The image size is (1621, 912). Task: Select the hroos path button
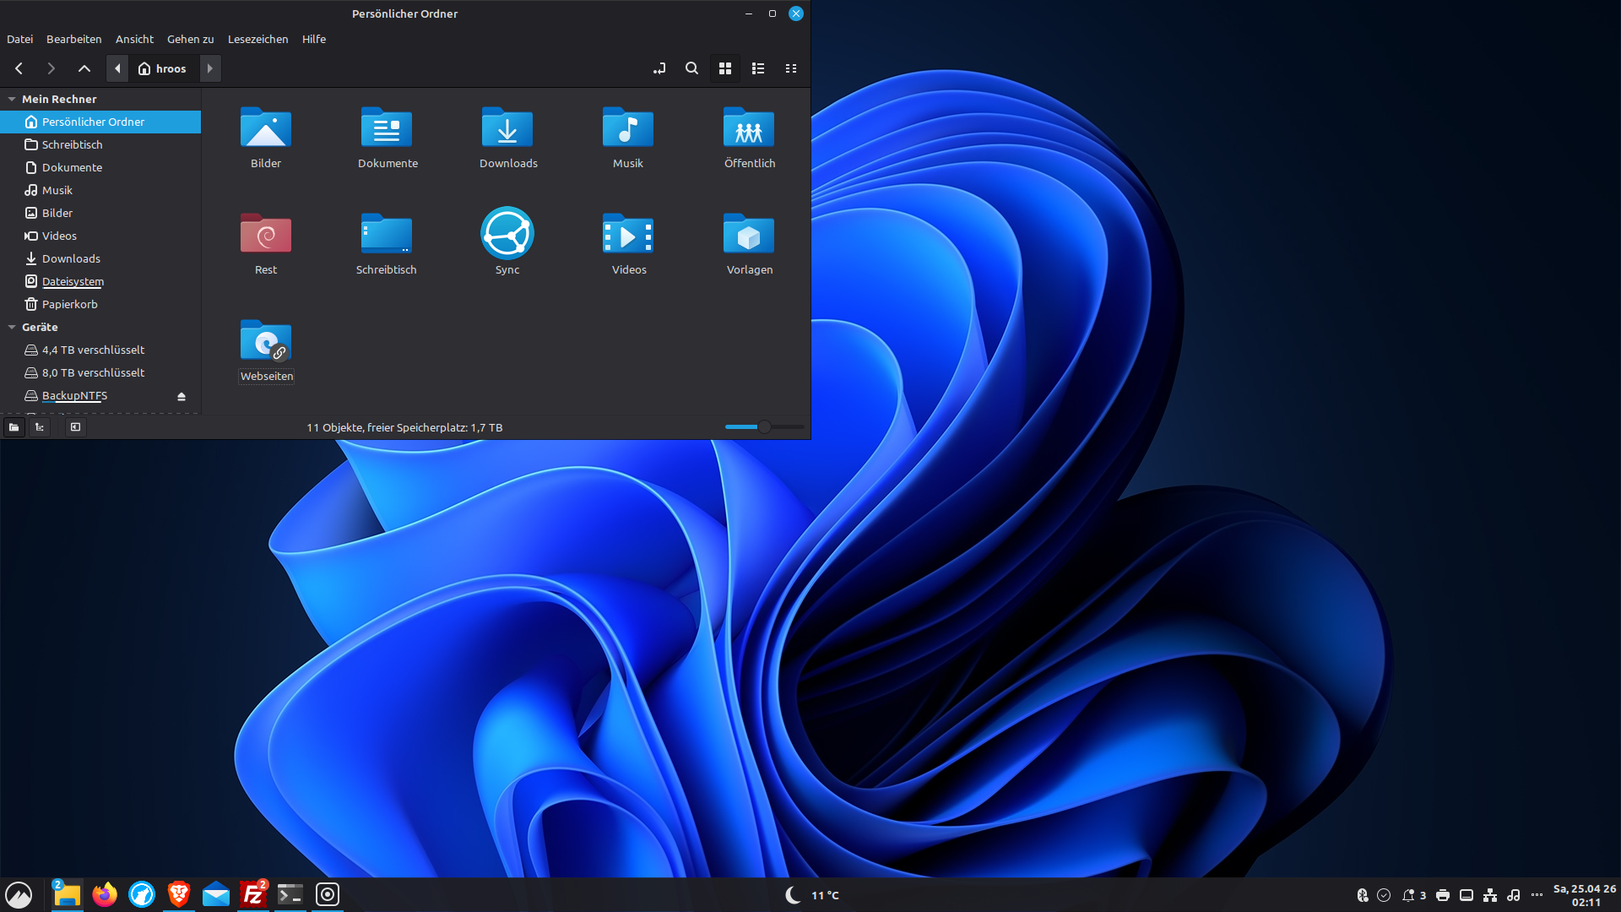point(163,68)
